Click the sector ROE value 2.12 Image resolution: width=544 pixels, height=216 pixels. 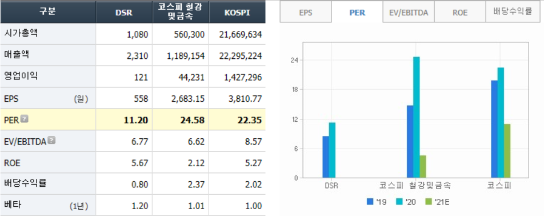(197, 163)
